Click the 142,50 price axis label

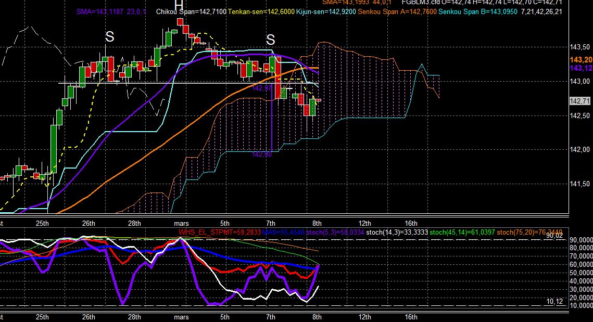(x=580, y=115)
